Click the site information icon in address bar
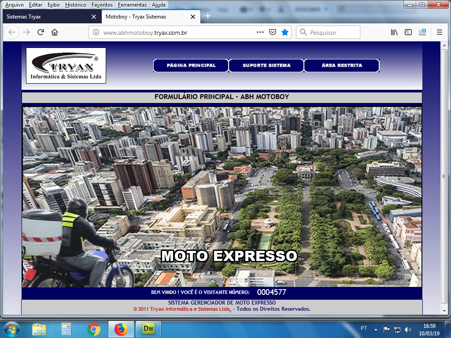The width and height of the screenshot is (451, 338). click(96, 33)
